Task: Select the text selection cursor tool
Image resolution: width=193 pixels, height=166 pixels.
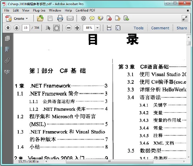Action: point(48,28)
